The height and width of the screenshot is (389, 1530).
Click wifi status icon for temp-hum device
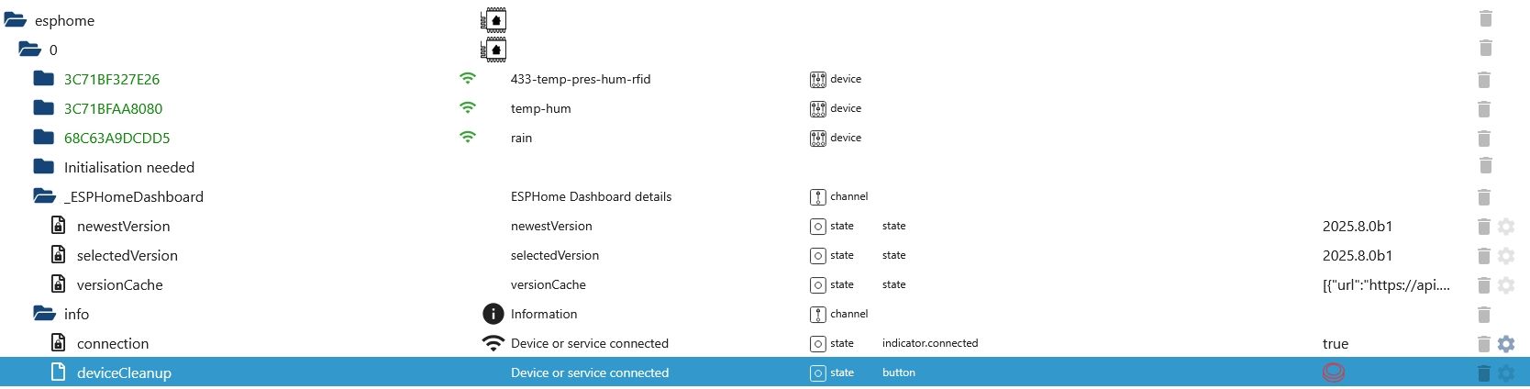tap(468, 108)
